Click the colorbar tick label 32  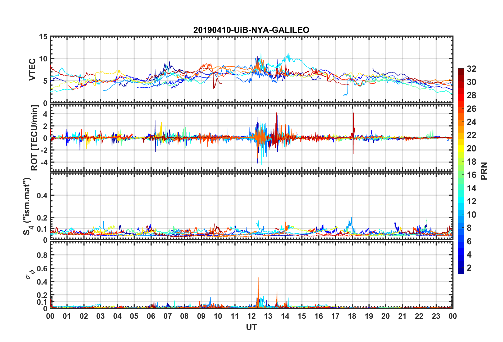472,69
